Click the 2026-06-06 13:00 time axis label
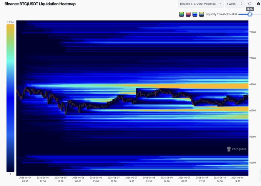 click(96, 179)
